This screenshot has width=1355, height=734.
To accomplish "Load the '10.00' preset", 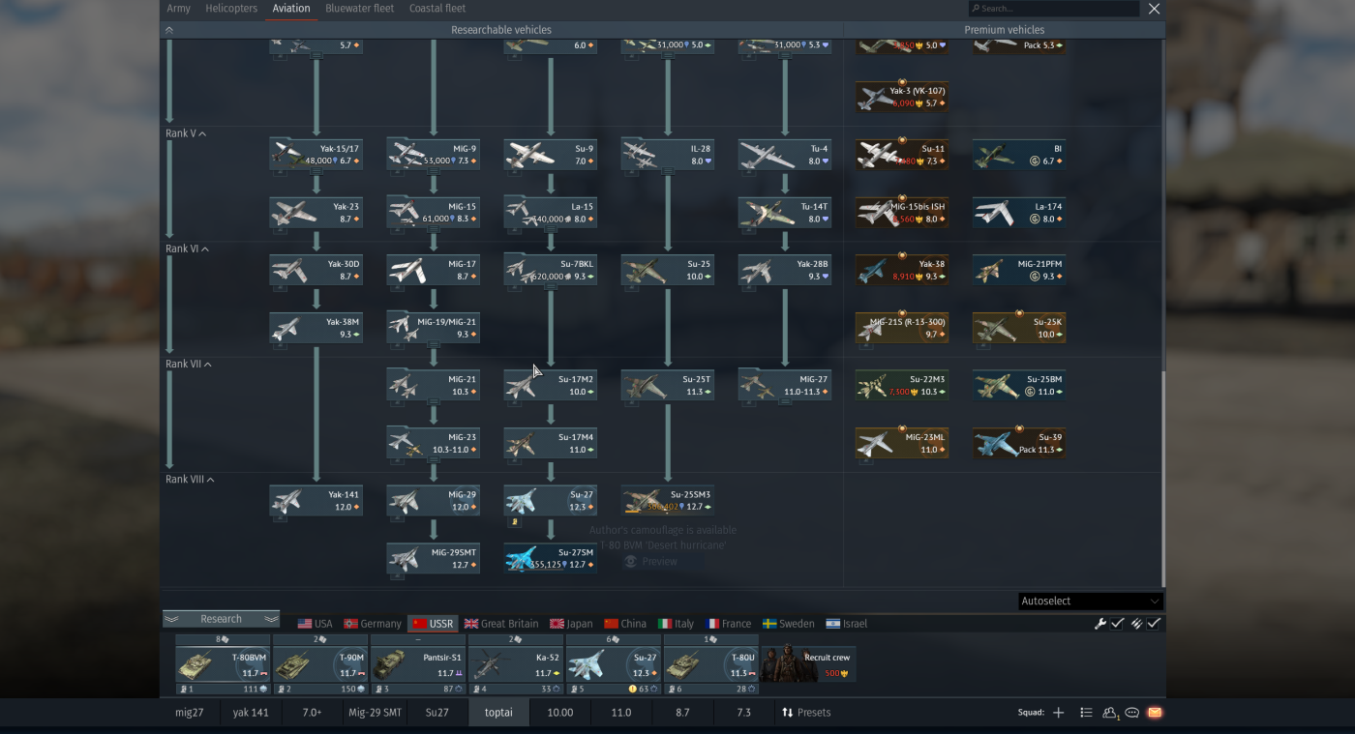I will click(560, 713).
